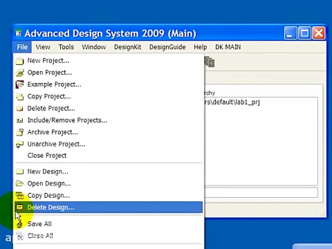Click the Close All icon
This screenshot has width=332, height=249.
(20, 236)
